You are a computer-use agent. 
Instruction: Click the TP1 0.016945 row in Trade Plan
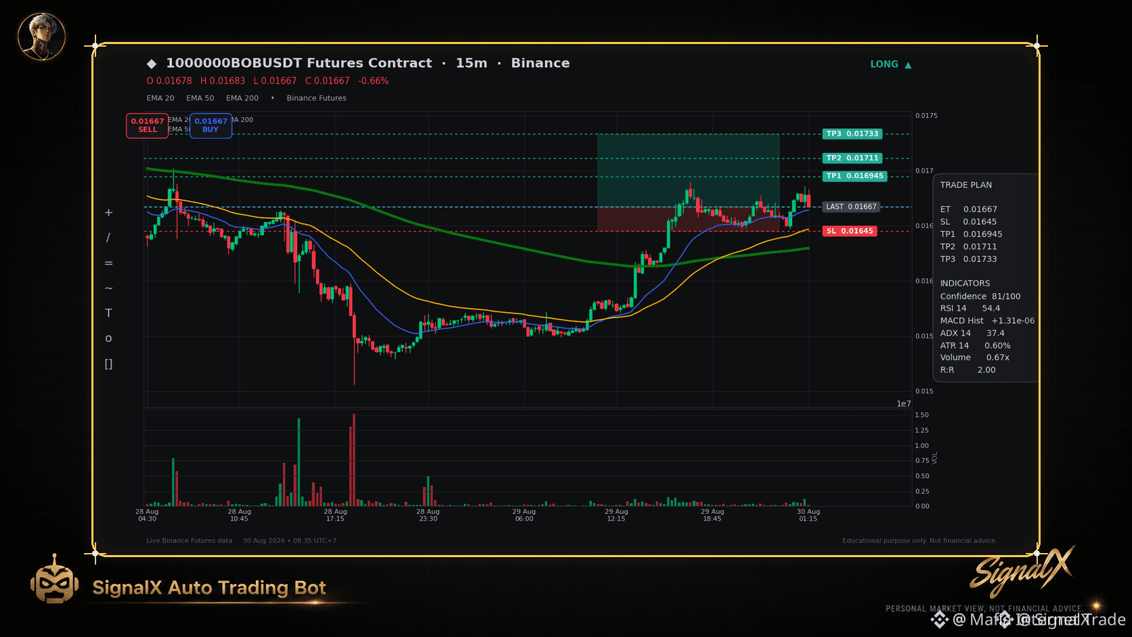pos(971,234)
